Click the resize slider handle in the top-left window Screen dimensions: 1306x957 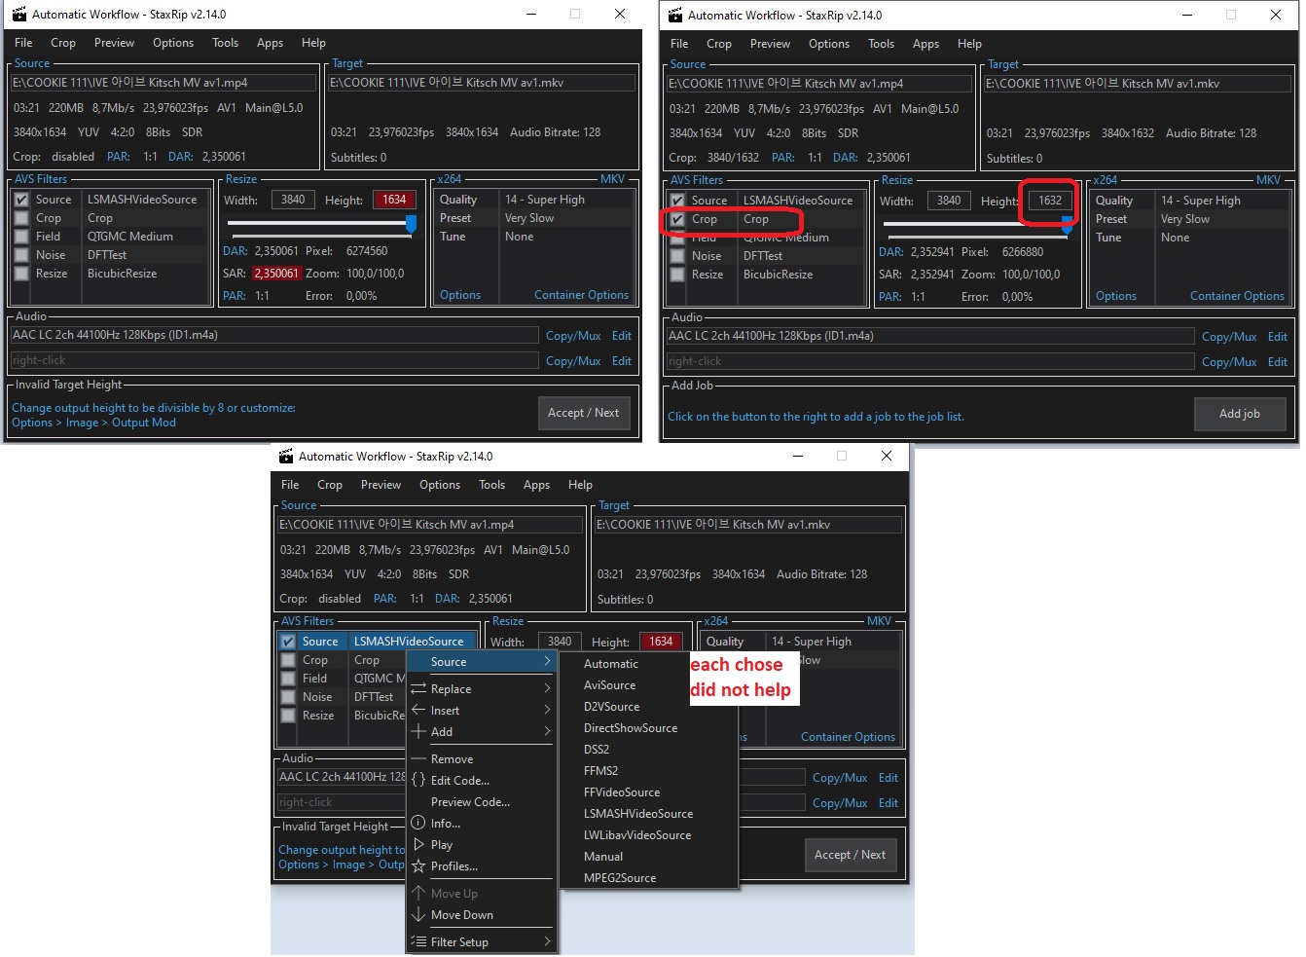click(411, 224)
